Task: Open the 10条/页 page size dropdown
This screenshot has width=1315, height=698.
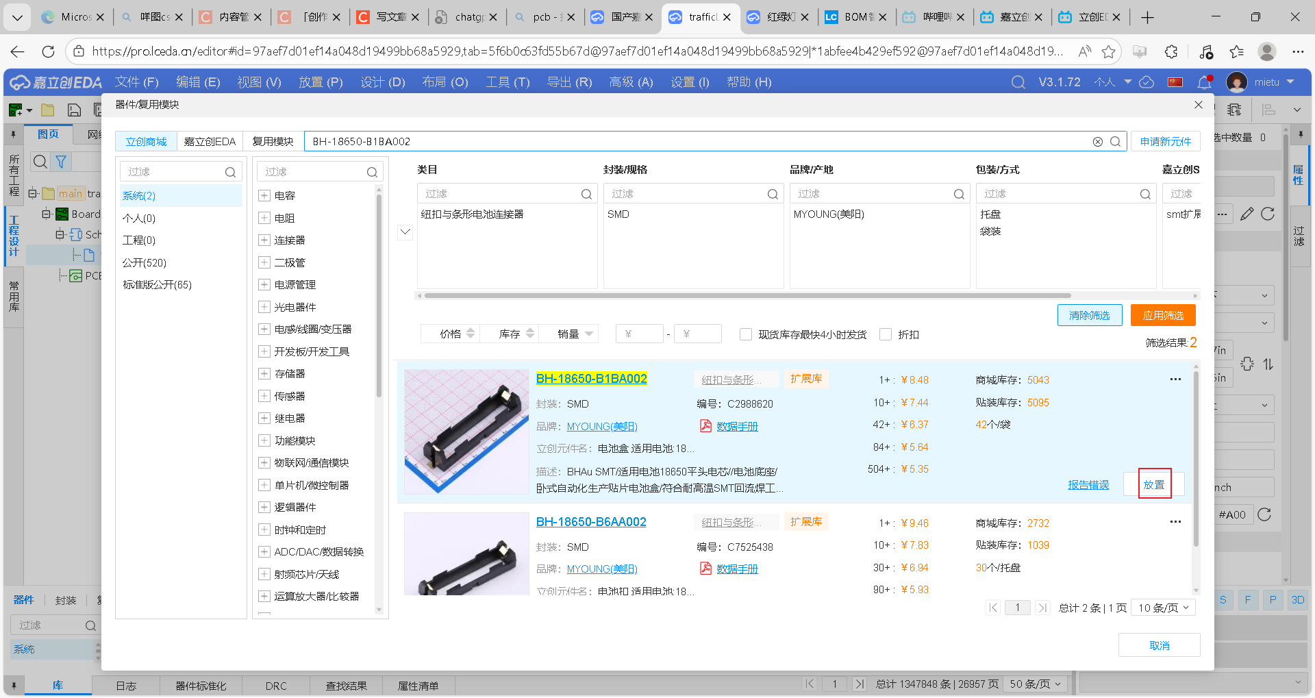Action: tap(1162, 607)
